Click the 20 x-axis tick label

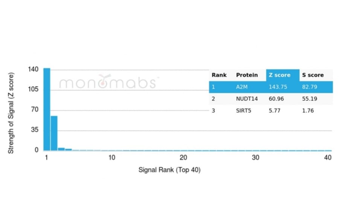pyautogui.click(x=183, y=157)
